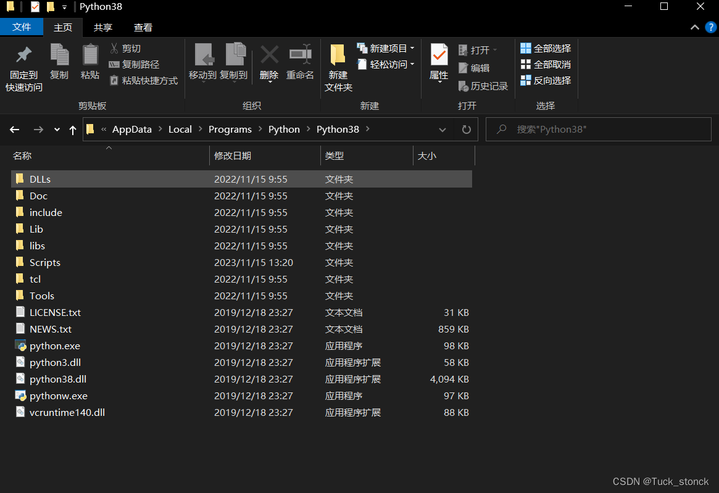Select the DLLs folder
The height and width of the screenshot is (493, 719).
pyautogui.click(x=241, y=180)
